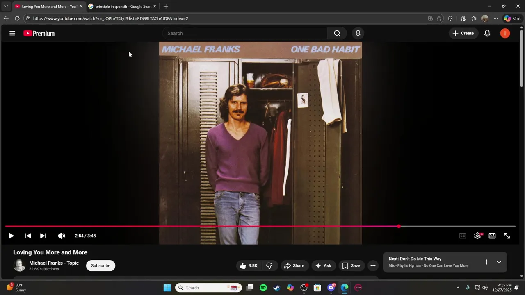Open YouTube notifications bell
Screen dimensions: 525x295
[x=487, y=33]
